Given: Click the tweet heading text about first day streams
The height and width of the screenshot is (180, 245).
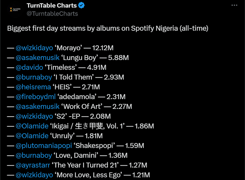Looking at the screenshot, I should (108, 28).
